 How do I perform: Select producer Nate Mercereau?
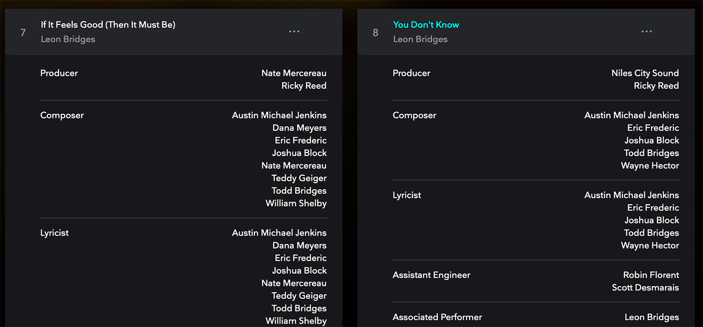point(293,73)
